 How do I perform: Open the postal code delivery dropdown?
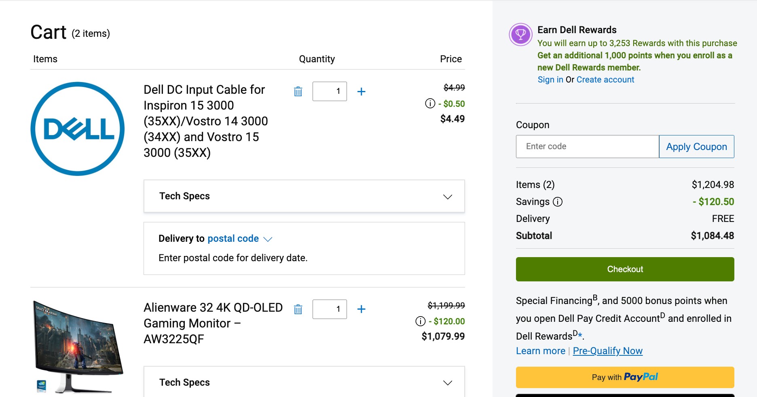tap(240, 239)
